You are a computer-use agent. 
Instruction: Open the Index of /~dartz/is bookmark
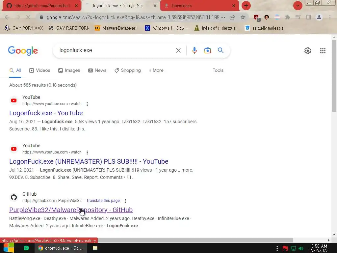(217, 28)
